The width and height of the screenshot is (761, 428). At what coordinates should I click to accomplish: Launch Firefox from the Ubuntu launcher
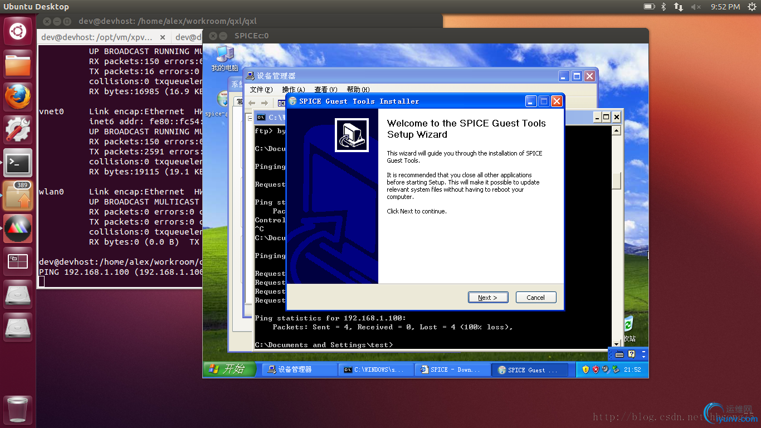click(18, 97)
